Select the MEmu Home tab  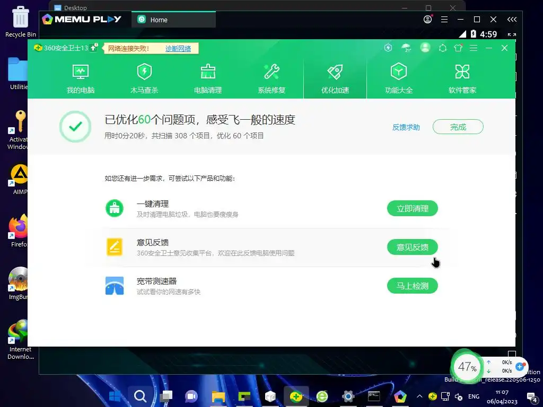click(173, 20)
